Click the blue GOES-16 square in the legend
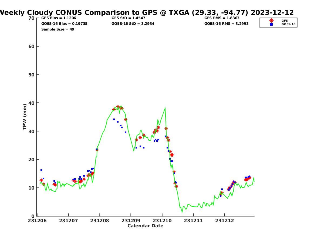Screen dimensions: 324x243 271,24
